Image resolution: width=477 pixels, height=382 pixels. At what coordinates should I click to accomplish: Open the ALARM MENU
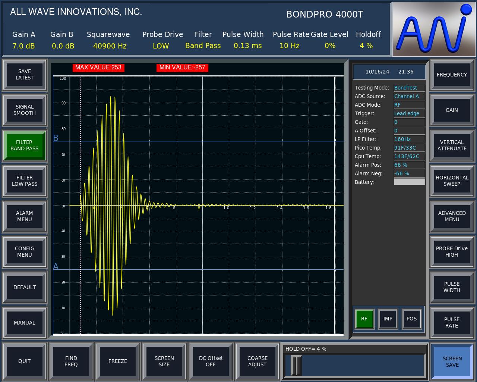tap(25, 216)
